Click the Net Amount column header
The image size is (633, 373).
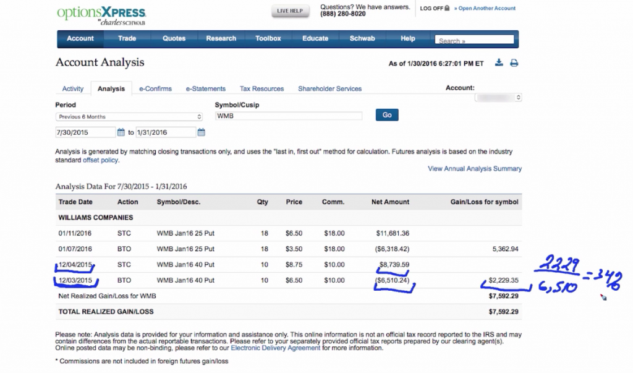click(391, 202)
